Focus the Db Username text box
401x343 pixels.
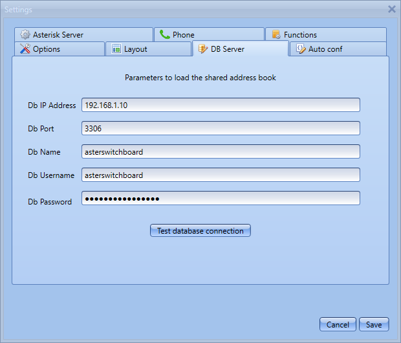click(221, 175)
